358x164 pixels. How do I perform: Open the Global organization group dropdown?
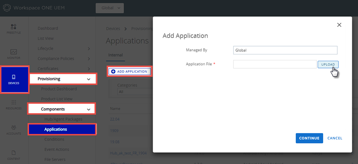coord(110,8)
